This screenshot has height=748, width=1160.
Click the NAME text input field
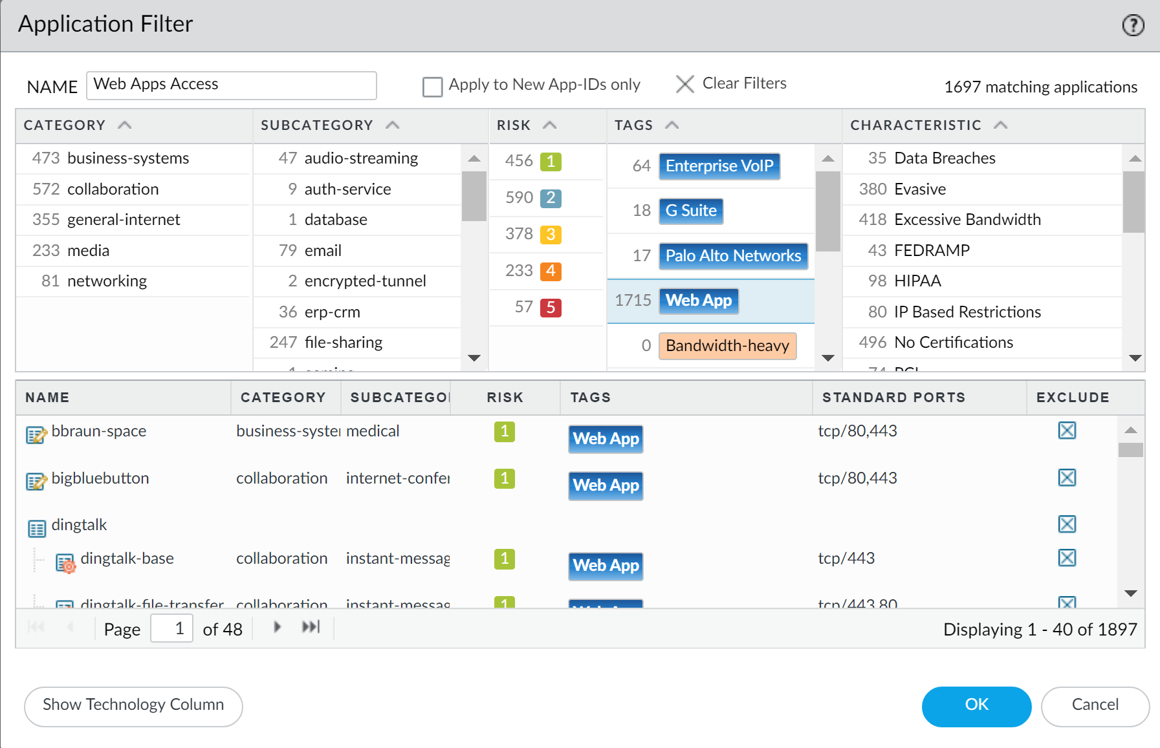point(231,85)
